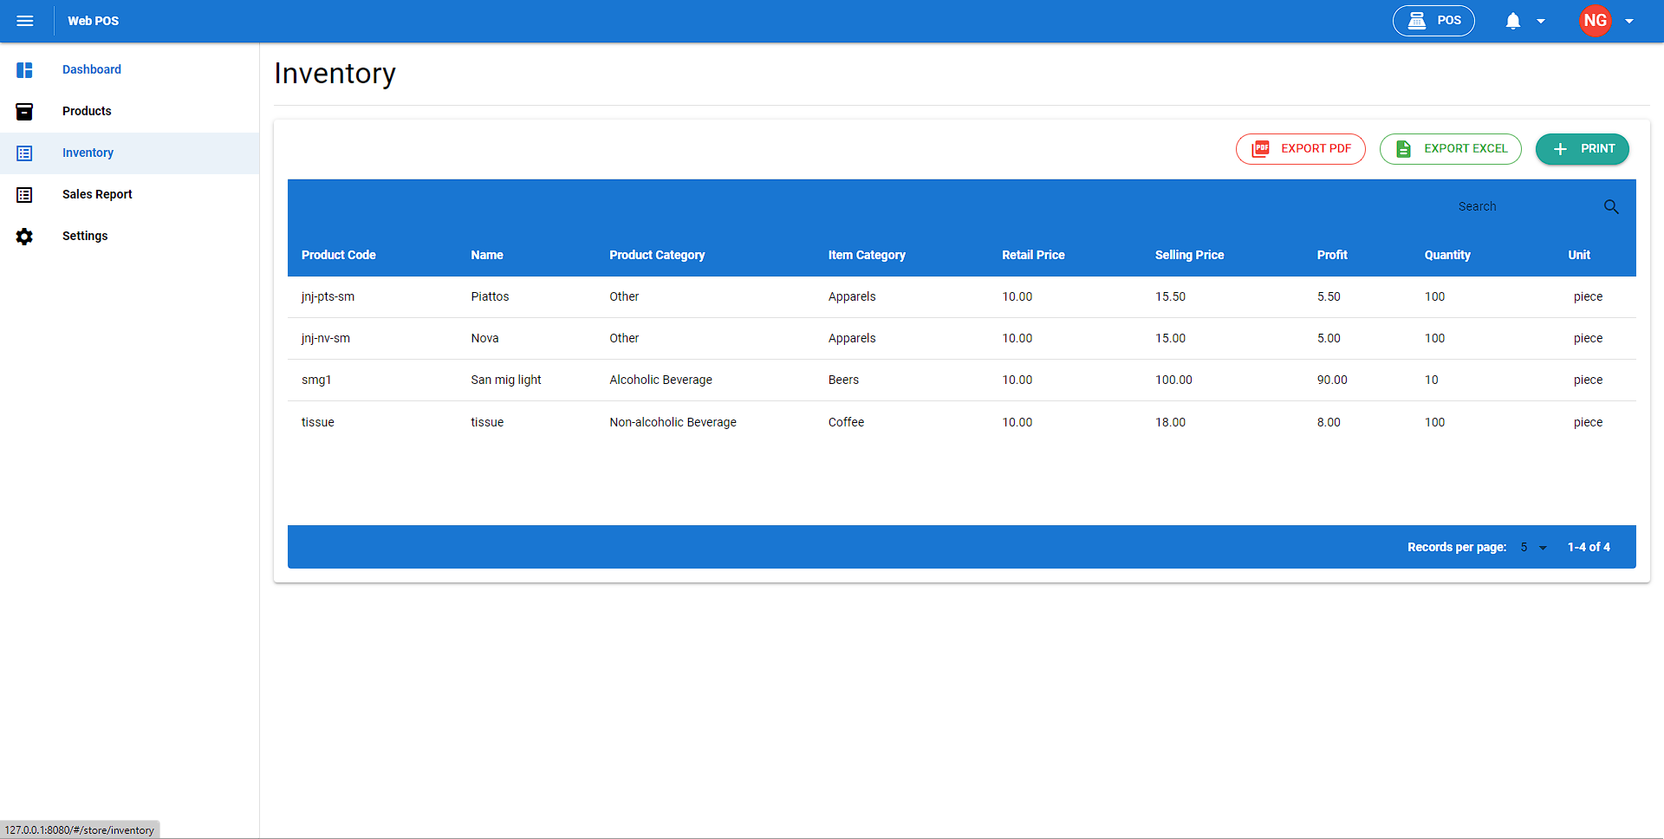The image size is (1664, 839).
Task: Expand the notifications dropdown arrow
Action: [1541, 22]
